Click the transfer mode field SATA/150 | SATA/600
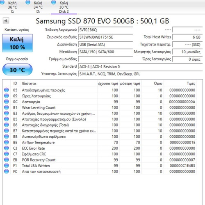Viewport: 205px width, 205px height. click(105, 52)
